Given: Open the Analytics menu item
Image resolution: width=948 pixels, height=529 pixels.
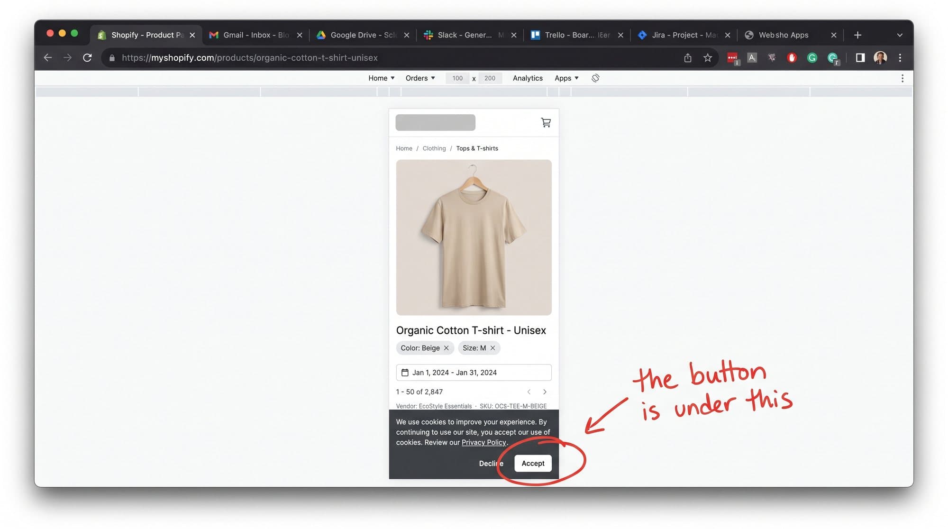Looking at the screenshot, I should (528, 78).
